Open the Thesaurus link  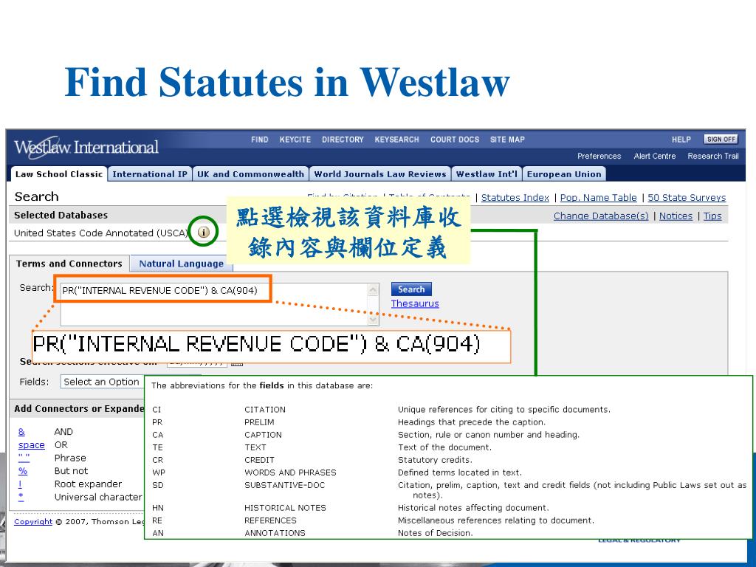click(x=415, y=303)
